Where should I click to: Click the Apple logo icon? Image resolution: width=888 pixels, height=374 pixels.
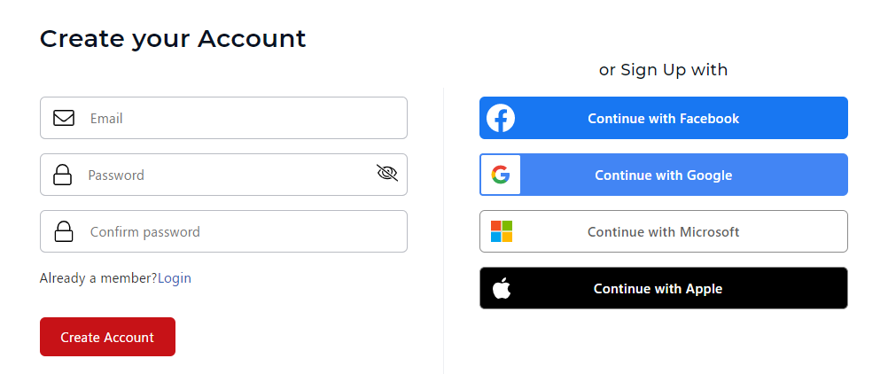pyautogui.click(x=502, y=288)
